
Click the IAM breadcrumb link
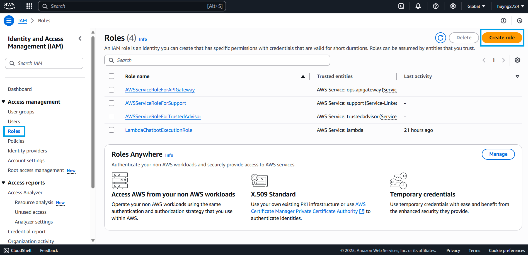coord(23,21)
